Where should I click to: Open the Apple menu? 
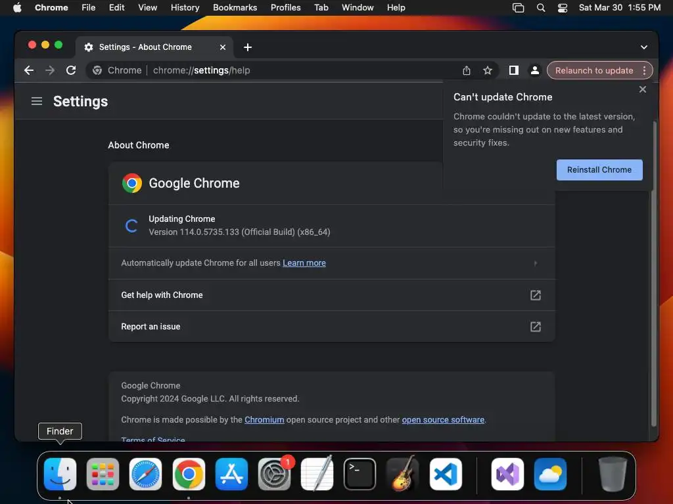pos(17,7)
